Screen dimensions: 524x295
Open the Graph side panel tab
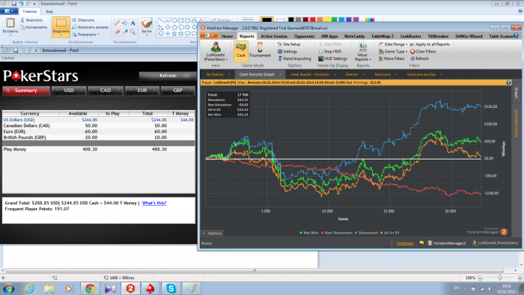517,92
